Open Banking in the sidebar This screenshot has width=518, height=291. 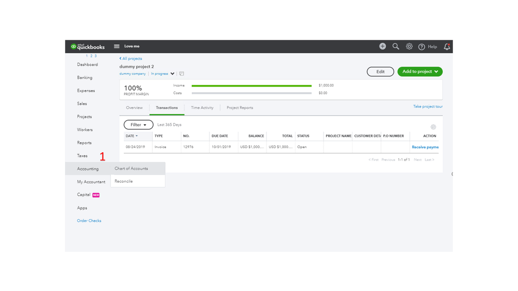pyautogui.click(x=85, y=78)
